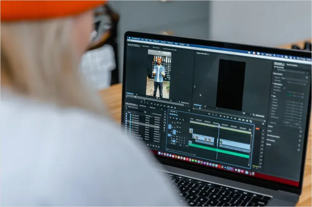Image resolution: width=312 pixels, height=207 pixels.
Task: Play the Program monitor sequence
Action: (x=228, y=117)
